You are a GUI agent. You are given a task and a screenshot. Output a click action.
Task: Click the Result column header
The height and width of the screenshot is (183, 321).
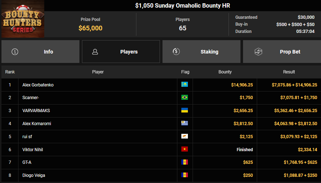coord(289,72)
